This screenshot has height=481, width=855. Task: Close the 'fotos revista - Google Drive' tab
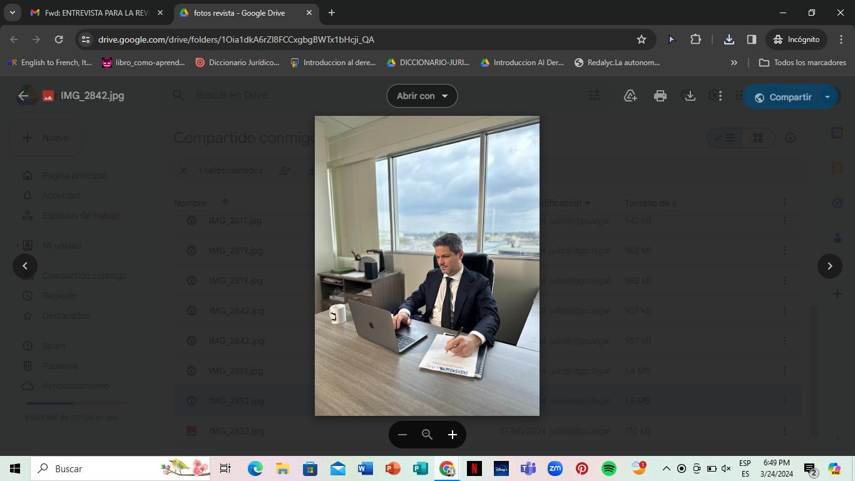coord(309,13)
